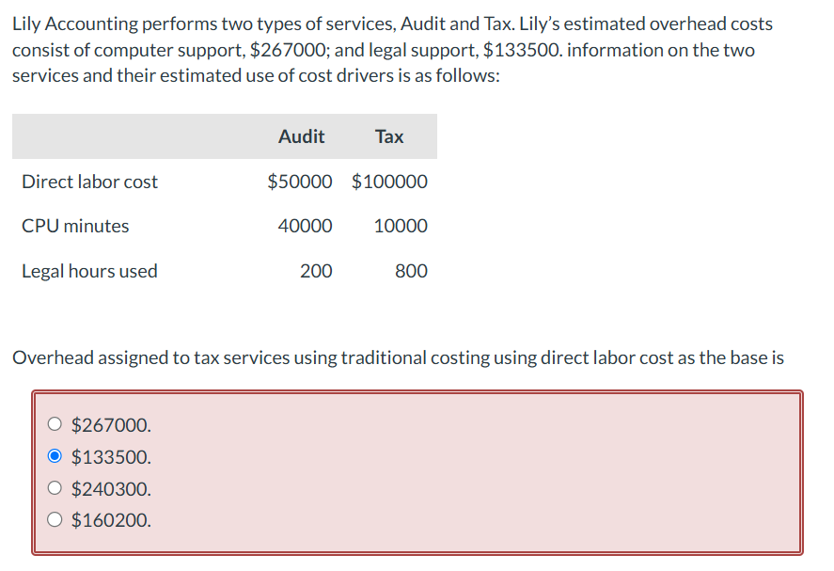Click the 10000 Tax CPU minutes value
The image size is (834, 571).
(402, 226)
